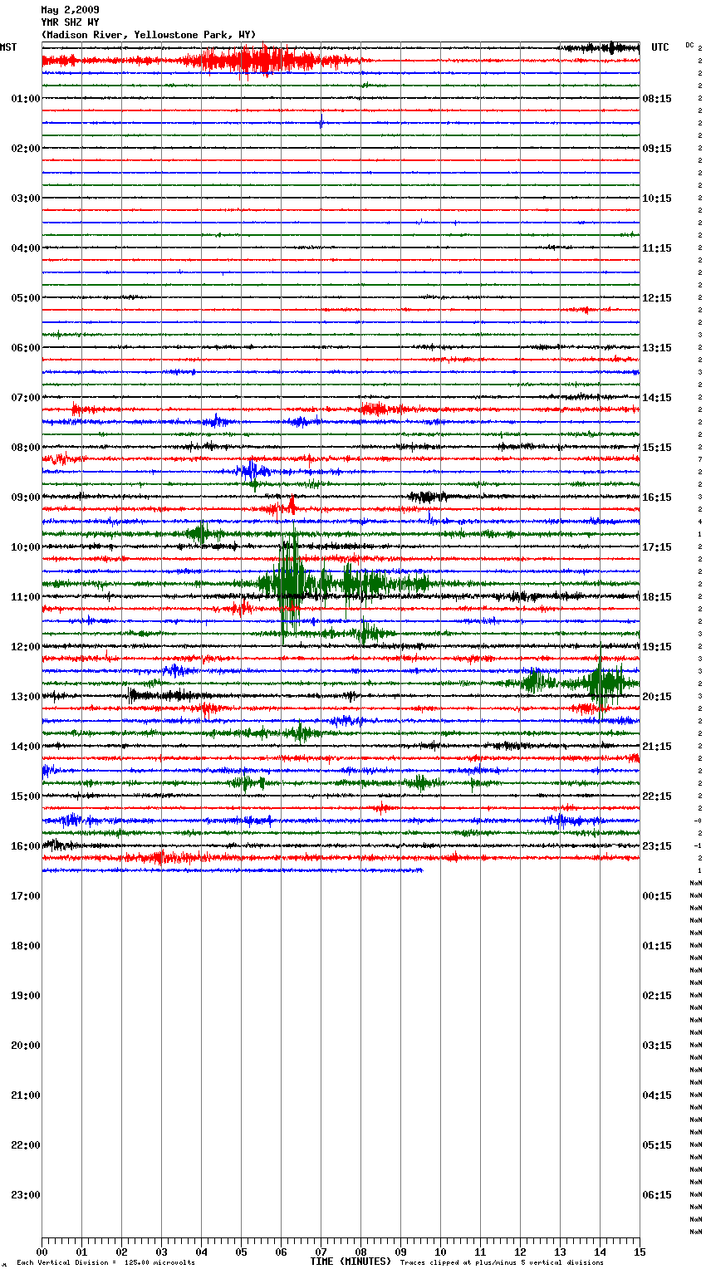The width and height of the screenshot is (706, 1274).
Task: Select the 07:00 MST hour label
Action: pos(26,398)
